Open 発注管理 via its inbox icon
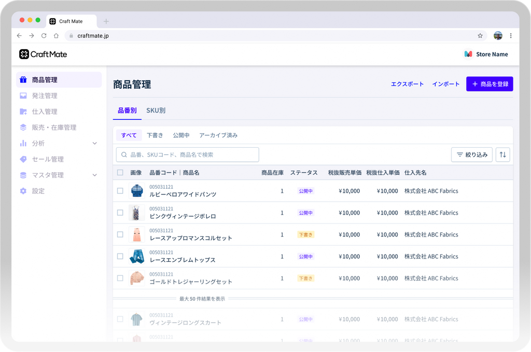Image resolution: width=531 pixels, height=352 pixels. [23, 96]
